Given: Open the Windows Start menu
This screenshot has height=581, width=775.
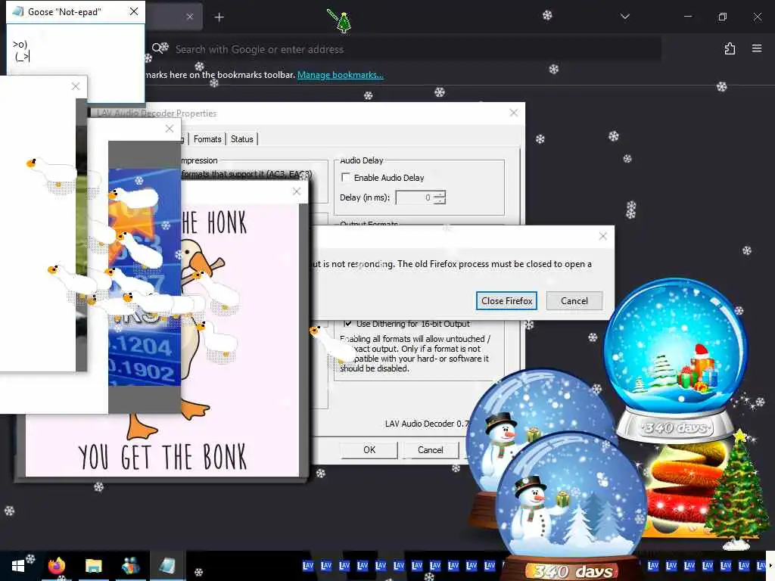Looking at the screenshot, I should coord(18,566).
